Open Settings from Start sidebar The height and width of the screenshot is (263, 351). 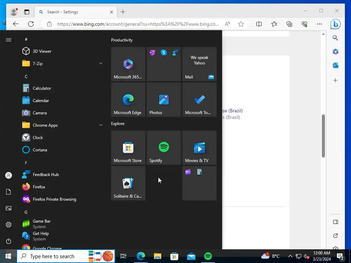click(x=9, y=225)
